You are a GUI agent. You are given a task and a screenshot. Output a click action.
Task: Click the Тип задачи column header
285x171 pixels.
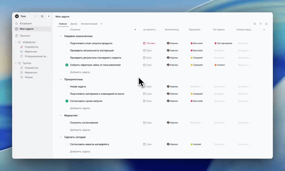[219, 30]
